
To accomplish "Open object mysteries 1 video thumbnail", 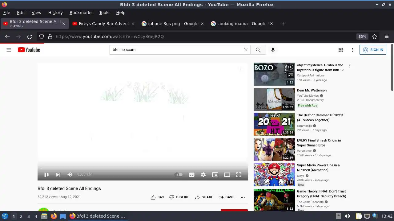I will click(274, 74).
